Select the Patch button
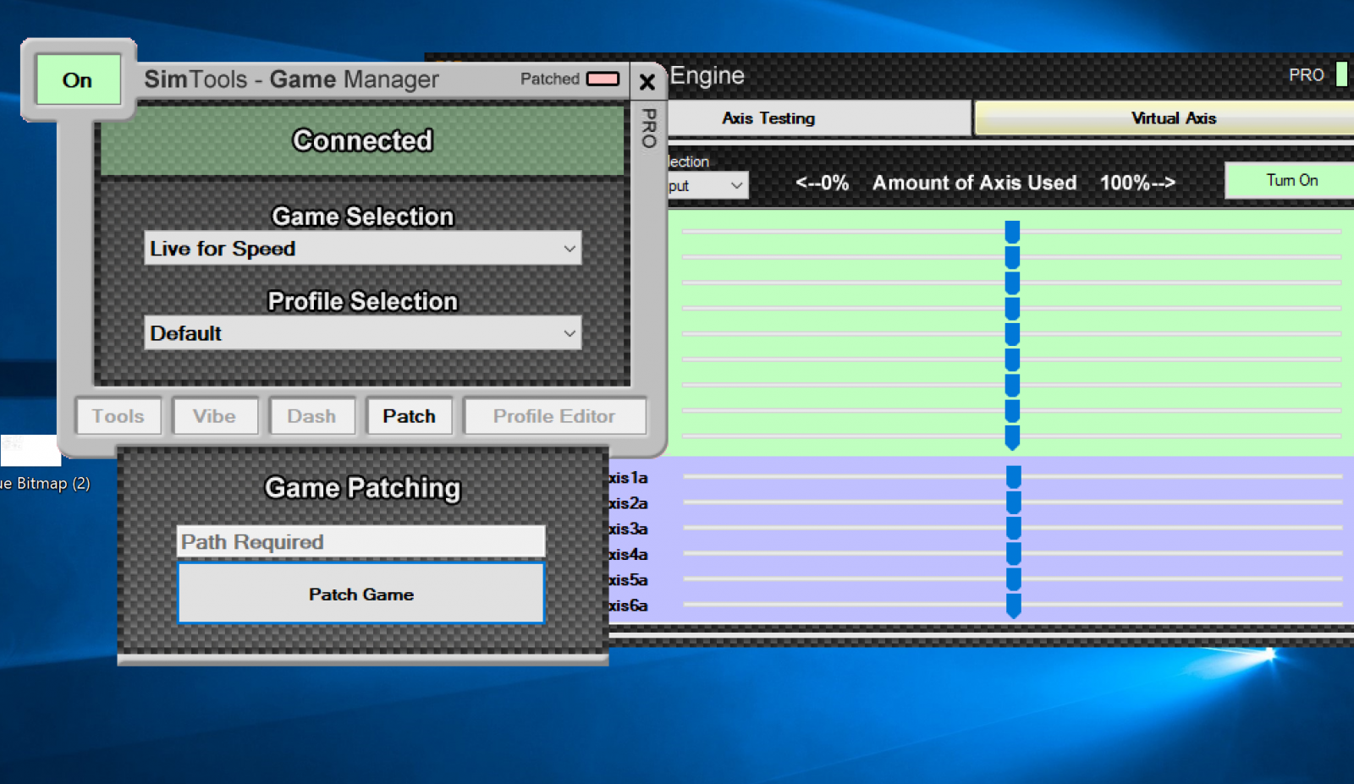The image size is (1354, 784). coord(410,416)
